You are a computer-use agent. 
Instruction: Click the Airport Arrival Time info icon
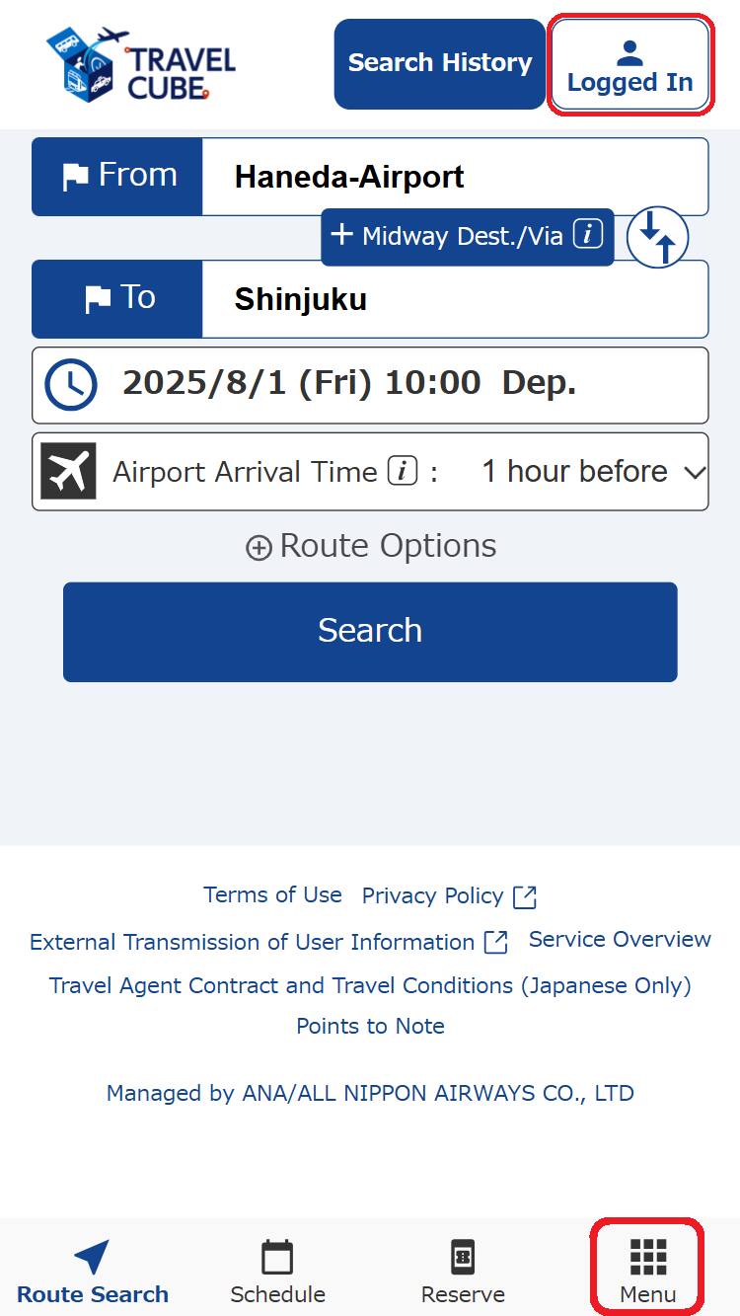tap(403, 472)
